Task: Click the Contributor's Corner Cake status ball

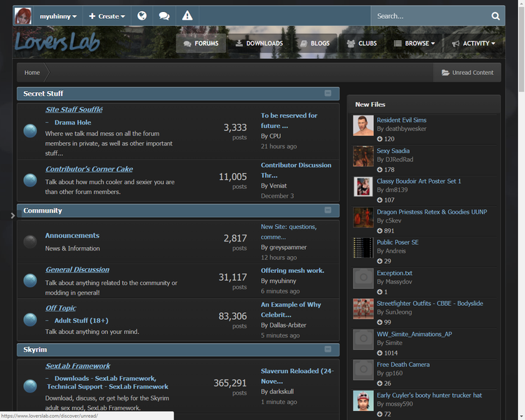Action: [30, 180]
